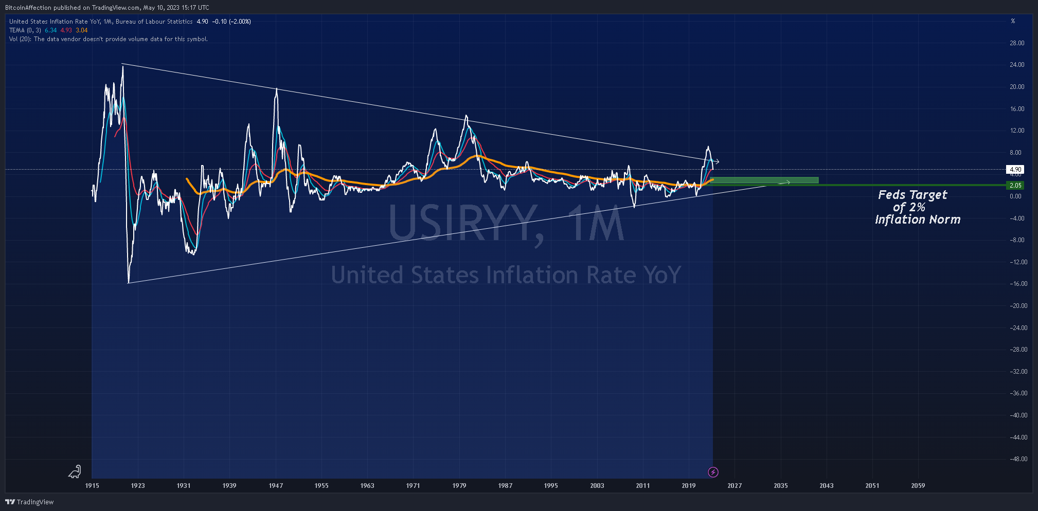The height and width of the screenshot is (511, 1038).
Task: Click the 1915 label on the time axis
Action: coord(92,485)
